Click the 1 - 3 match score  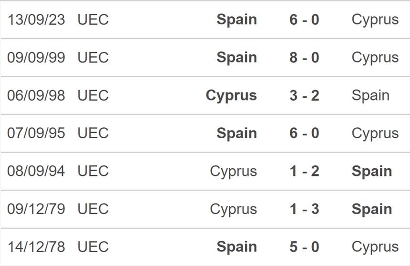pos(304,209)
